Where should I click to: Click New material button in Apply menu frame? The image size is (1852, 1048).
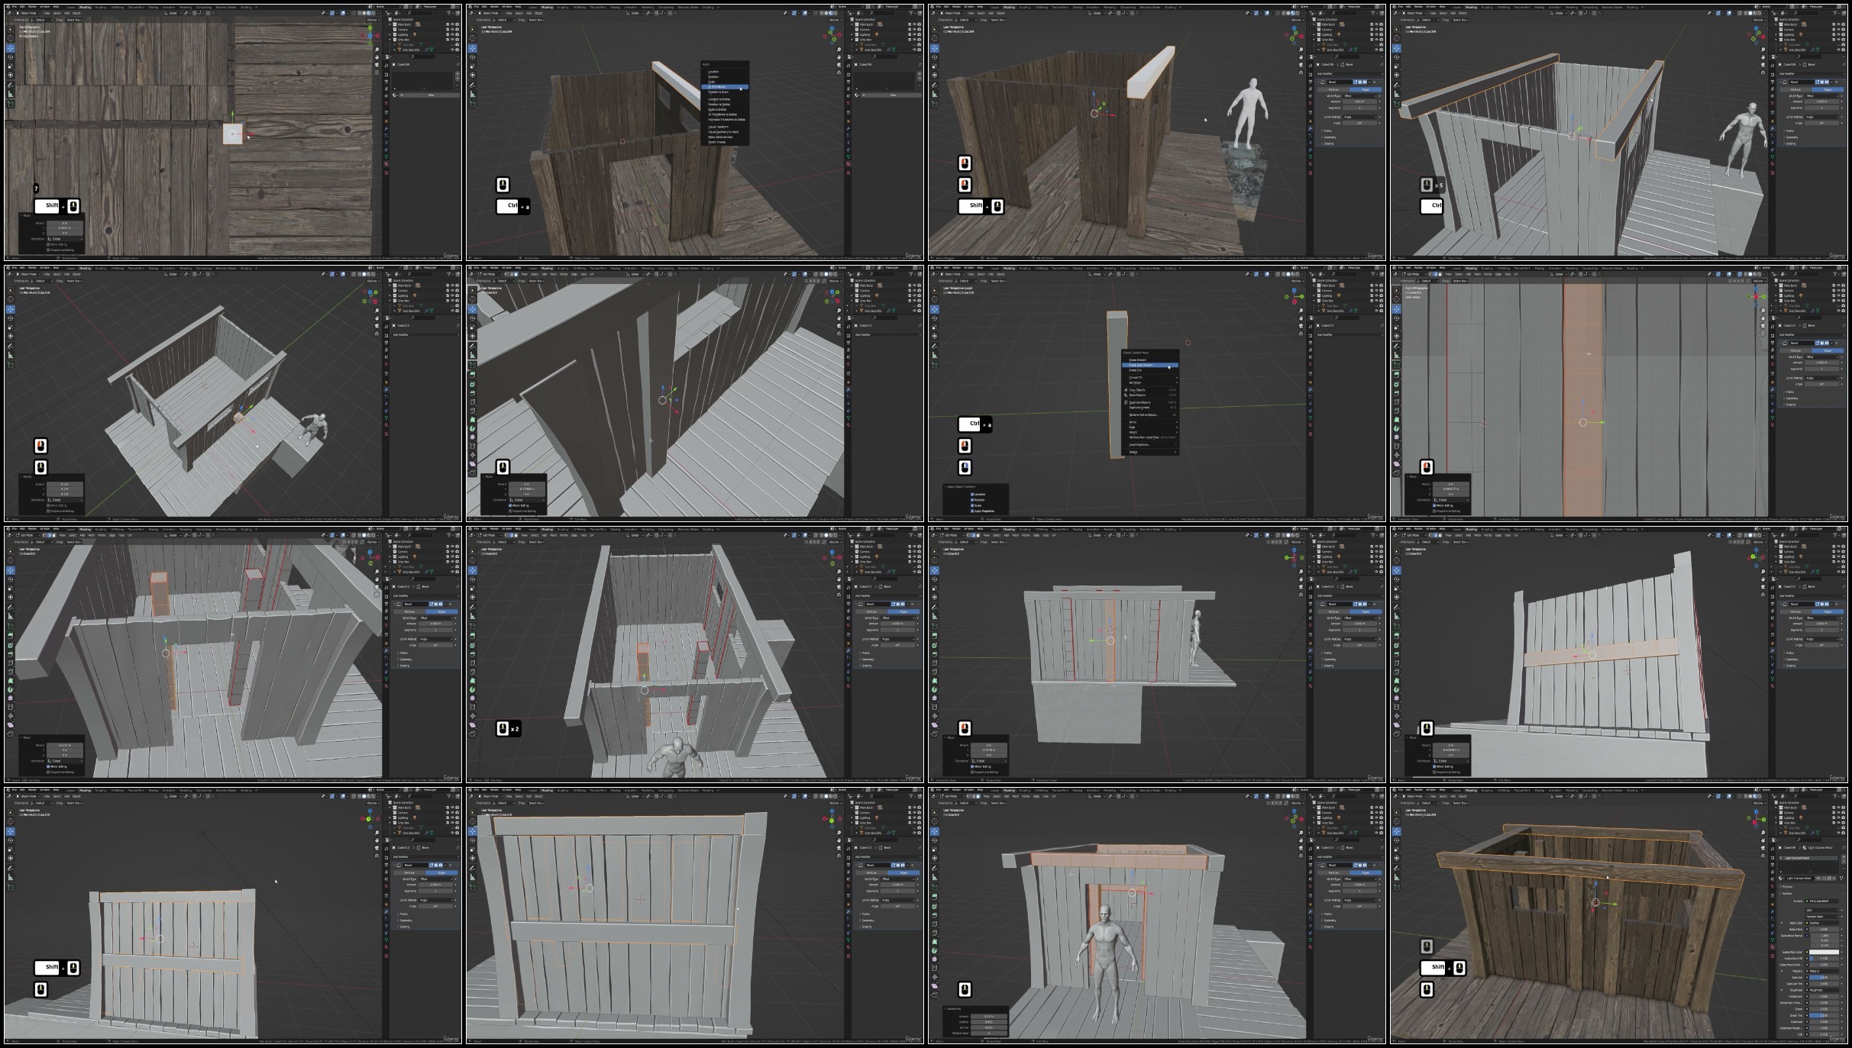point(892,95)
